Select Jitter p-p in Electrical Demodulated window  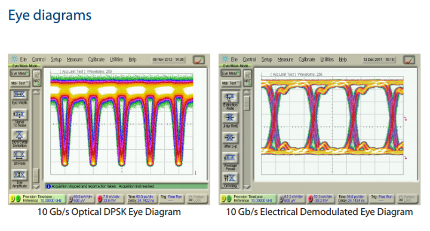point(230,138)
